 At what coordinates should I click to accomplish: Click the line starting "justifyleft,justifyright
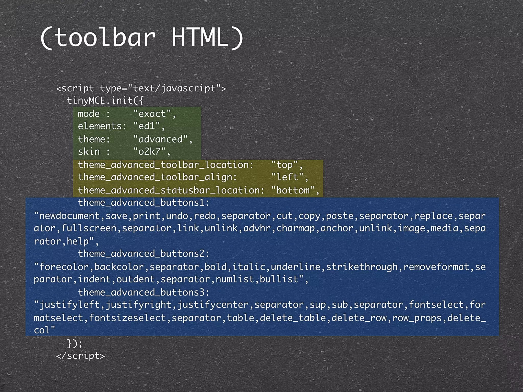pos(260,305)
